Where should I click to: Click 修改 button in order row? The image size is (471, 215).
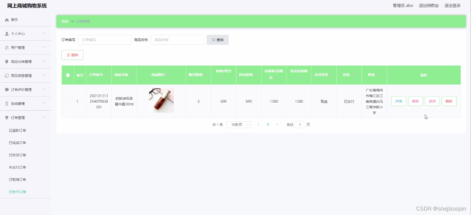[415, 101]
